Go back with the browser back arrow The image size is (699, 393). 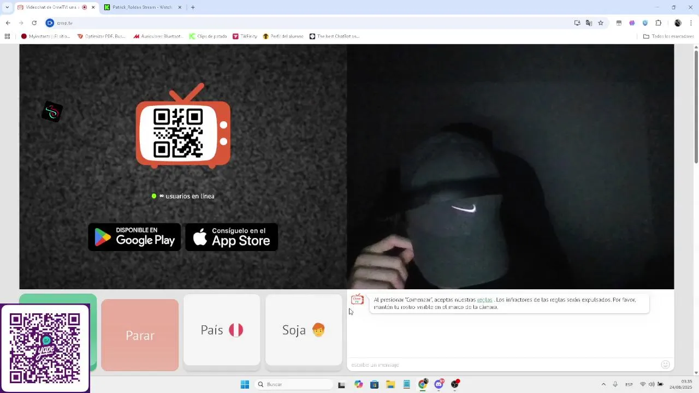(8, 23)
